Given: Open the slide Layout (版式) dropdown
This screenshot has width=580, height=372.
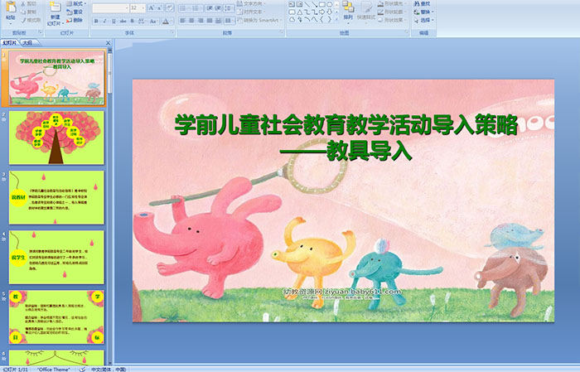Looking at the screenshot, I should [x=76, y=3].
